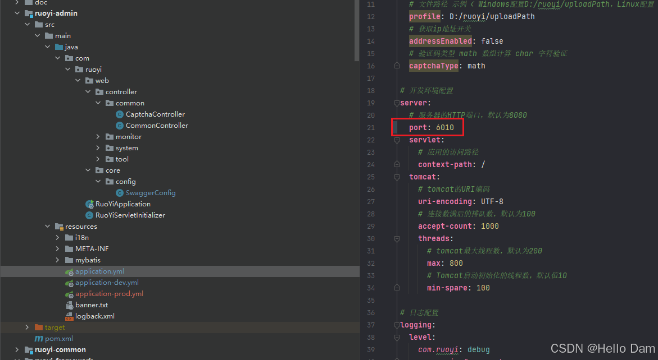Click the orange target folder icon
This screenshot has height=360, width=658.
[39, 327]
